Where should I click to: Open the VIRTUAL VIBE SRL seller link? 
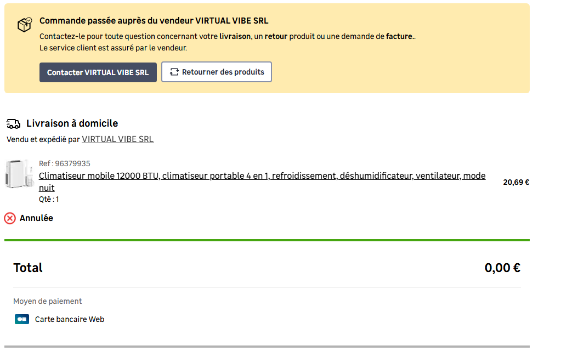point(118,139)
